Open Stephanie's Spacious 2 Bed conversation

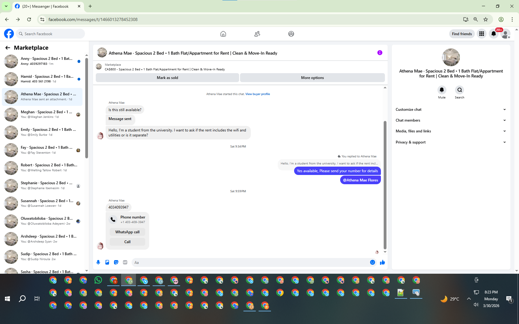point(42,185)
